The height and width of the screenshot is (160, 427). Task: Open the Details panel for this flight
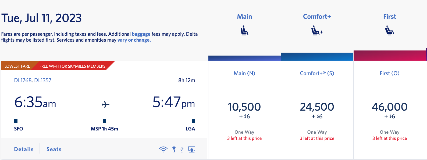24,149
